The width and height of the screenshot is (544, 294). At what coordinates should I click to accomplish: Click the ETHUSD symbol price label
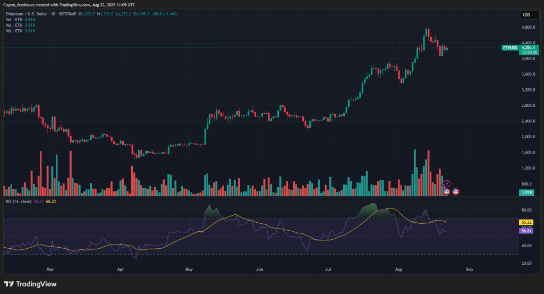510,48
